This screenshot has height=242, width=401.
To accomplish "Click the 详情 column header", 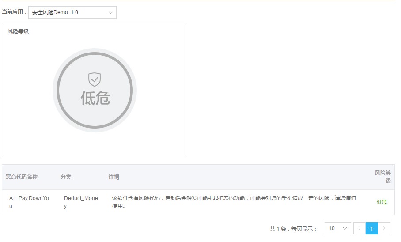I will coord(114,177).
